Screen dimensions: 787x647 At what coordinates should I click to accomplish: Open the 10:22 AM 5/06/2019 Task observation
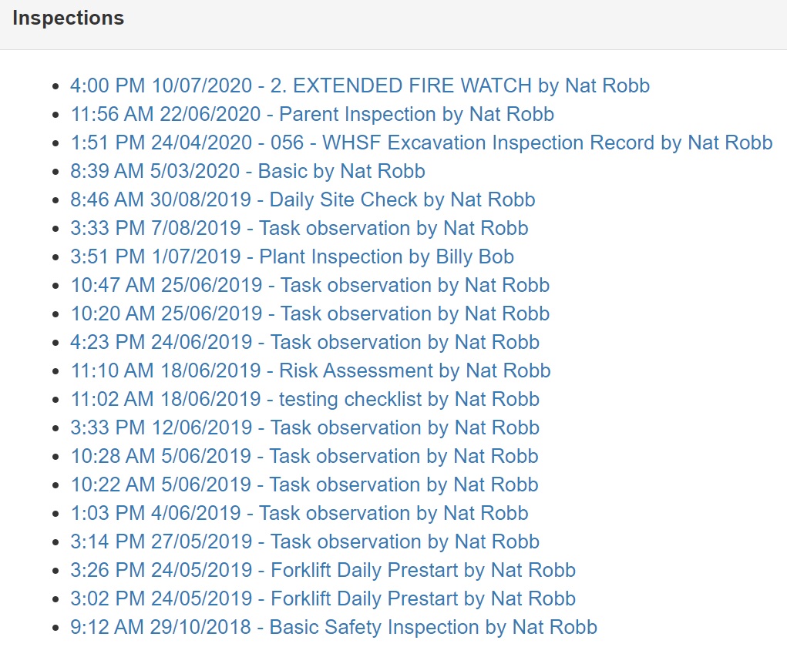[304, 484]
